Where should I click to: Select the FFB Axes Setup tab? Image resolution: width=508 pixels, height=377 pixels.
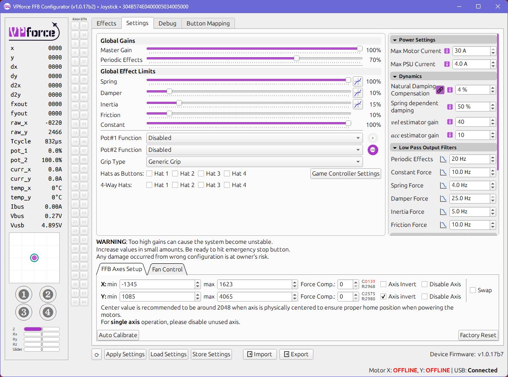coord(122,269)
